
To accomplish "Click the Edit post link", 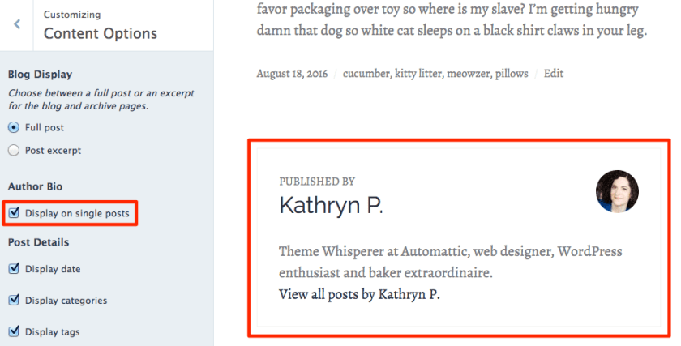I will pos(554,74).
